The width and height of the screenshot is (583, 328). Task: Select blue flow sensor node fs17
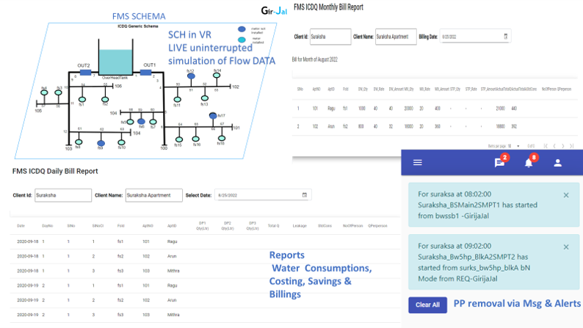[x=213, y=115]
